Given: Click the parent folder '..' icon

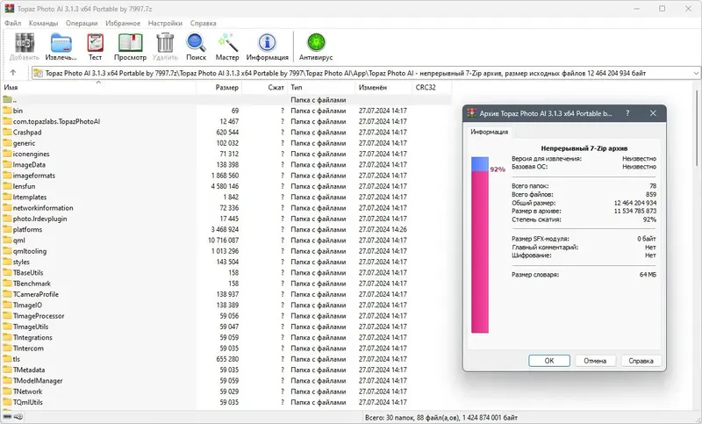Looking at the screenshot, I should 7,99.
